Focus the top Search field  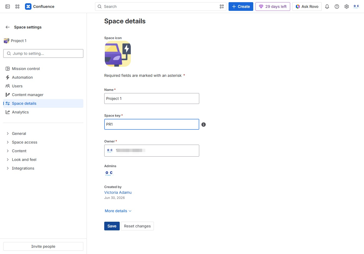pos(160,7)
